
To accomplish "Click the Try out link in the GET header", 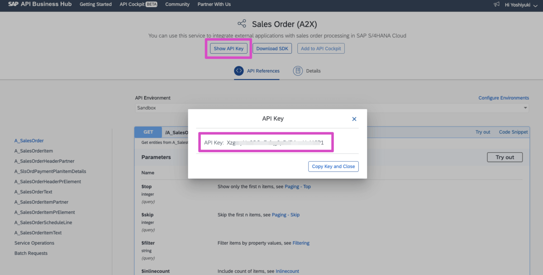I will click(483, 132).
